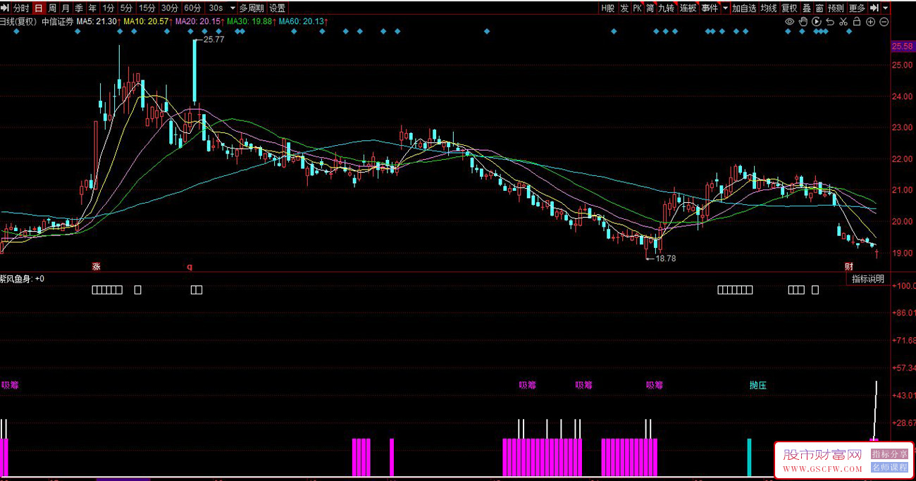This screenshot has width=916, height=481.
Task: Switch to the 60分 period chart
Action: point(192,8)
